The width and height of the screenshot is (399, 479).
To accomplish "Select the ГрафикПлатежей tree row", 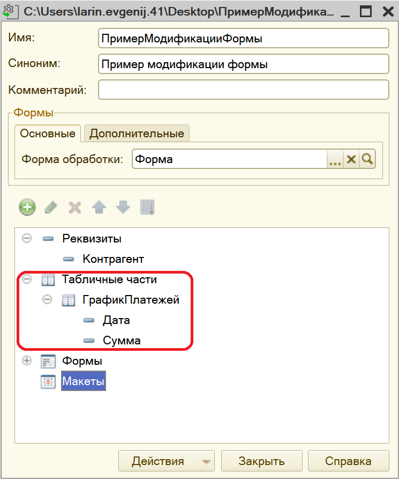I will 131,300.
